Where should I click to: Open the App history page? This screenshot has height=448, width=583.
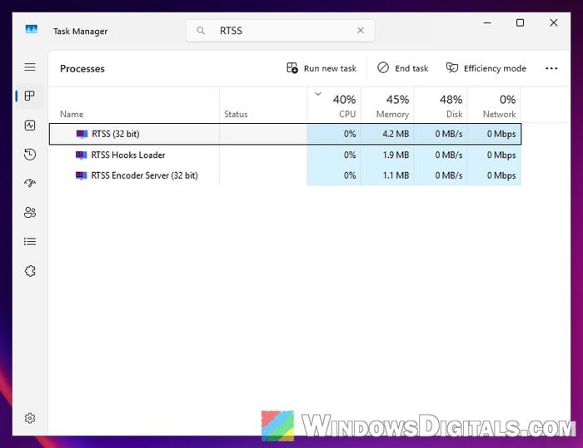(x=30, y=155)
